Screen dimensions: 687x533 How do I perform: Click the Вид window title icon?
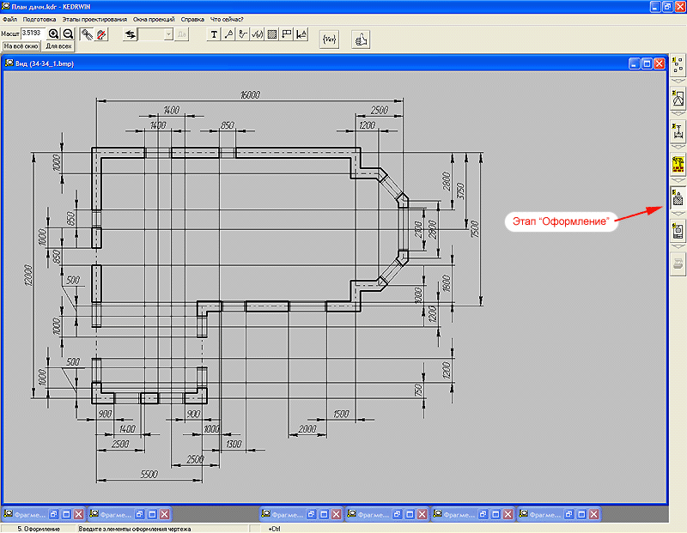point(9,63)
